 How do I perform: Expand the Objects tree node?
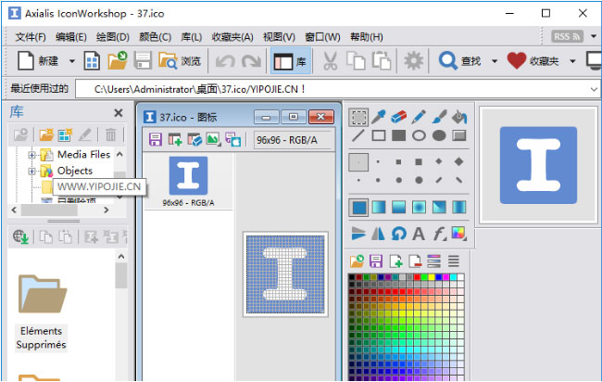pos(31,171)
